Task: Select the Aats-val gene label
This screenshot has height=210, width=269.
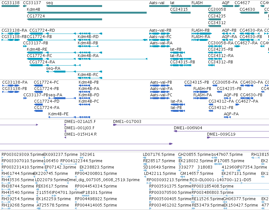Action: tap(157, 3)
